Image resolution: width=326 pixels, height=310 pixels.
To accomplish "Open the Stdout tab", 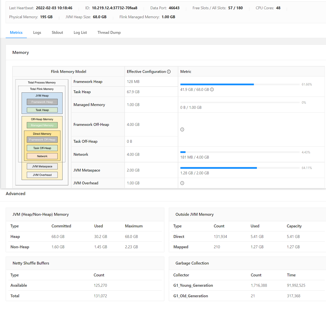I will click(x=57, y=32).
